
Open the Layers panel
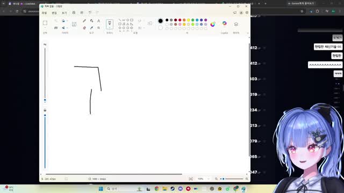(x=236, y=24)
